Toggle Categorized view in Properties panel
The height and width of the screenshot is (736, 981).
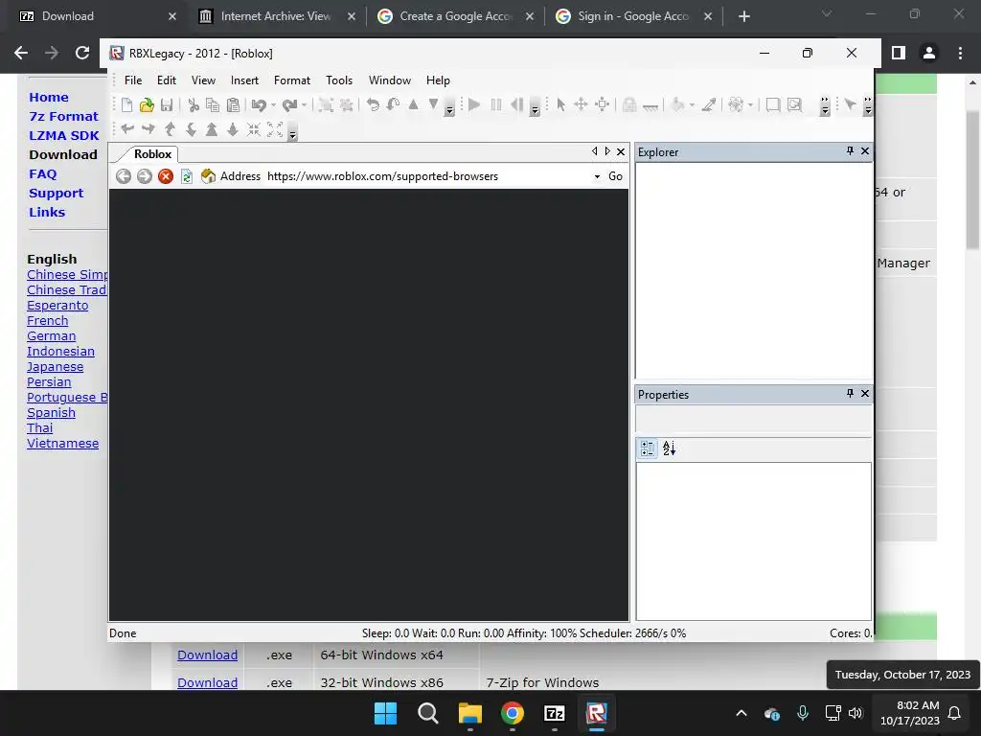coord(648,448)
